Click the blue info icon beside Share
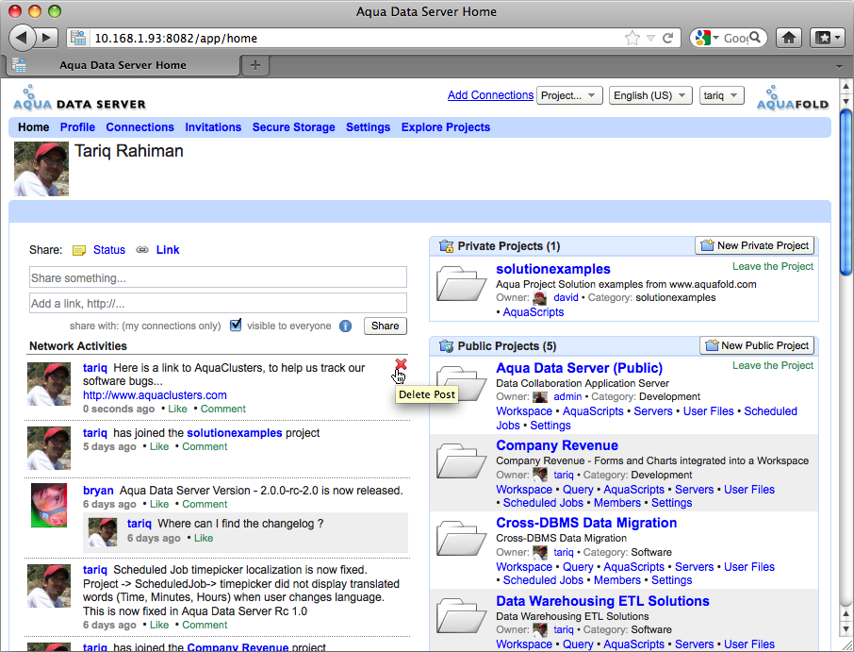Screen dimensions: 854x652 click(345, 326)
